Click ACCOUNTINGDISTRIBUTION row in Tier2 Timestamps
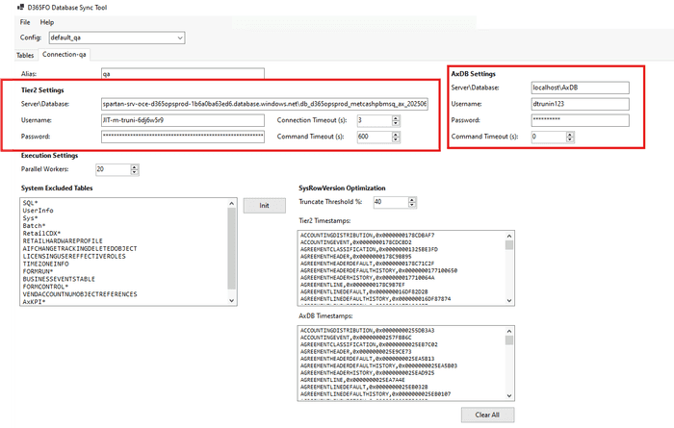674x428 pixels. pyautogui.click(x=368, y=236)
